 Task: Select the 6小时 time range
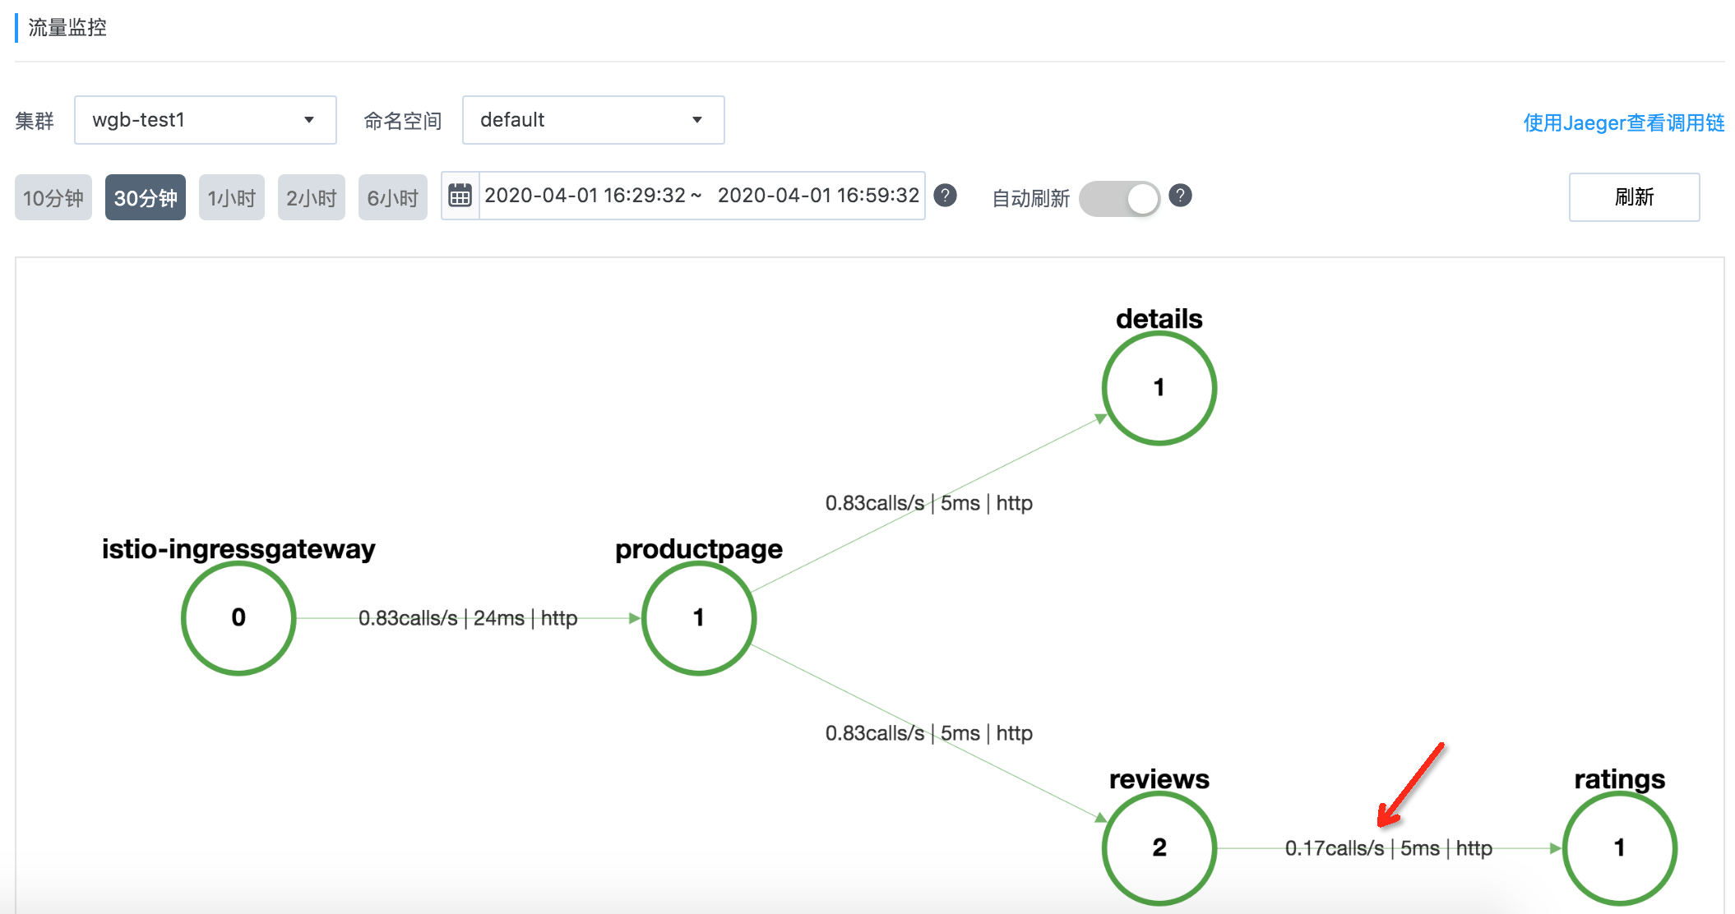(392, 198)
